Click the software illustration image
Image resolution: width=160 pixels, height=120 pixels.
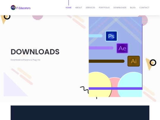pos(116,57)
